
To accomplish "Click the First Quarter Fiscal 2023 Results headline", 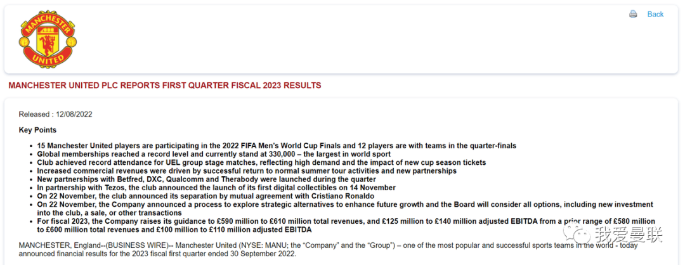I will [x=165, y=86].
